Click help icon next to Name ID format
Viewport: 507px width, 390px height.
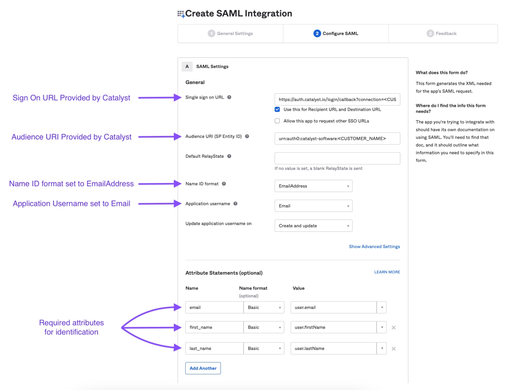224,184
